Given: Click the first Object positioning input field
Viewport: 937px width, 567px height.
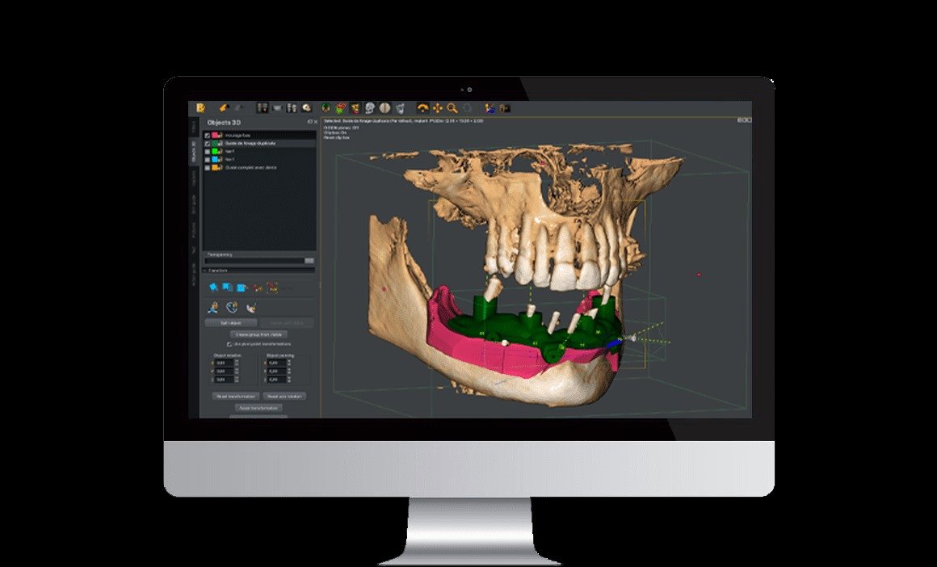Looking at the screenshot, I should (x=274, y=363).
